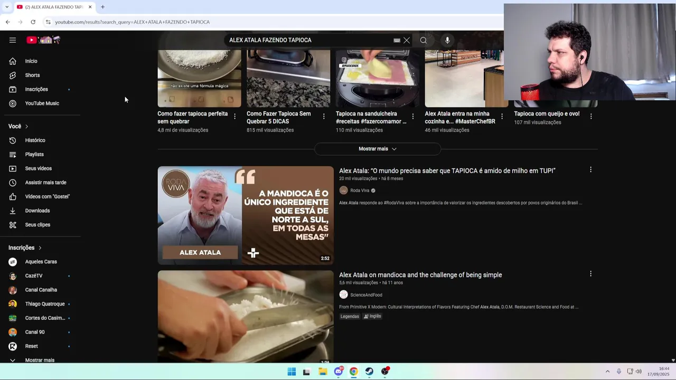Image resolution: width=676 pixels, height=380 pixels.
Task: Open the Roda Viva channel name
Action: tap(360, 191)
